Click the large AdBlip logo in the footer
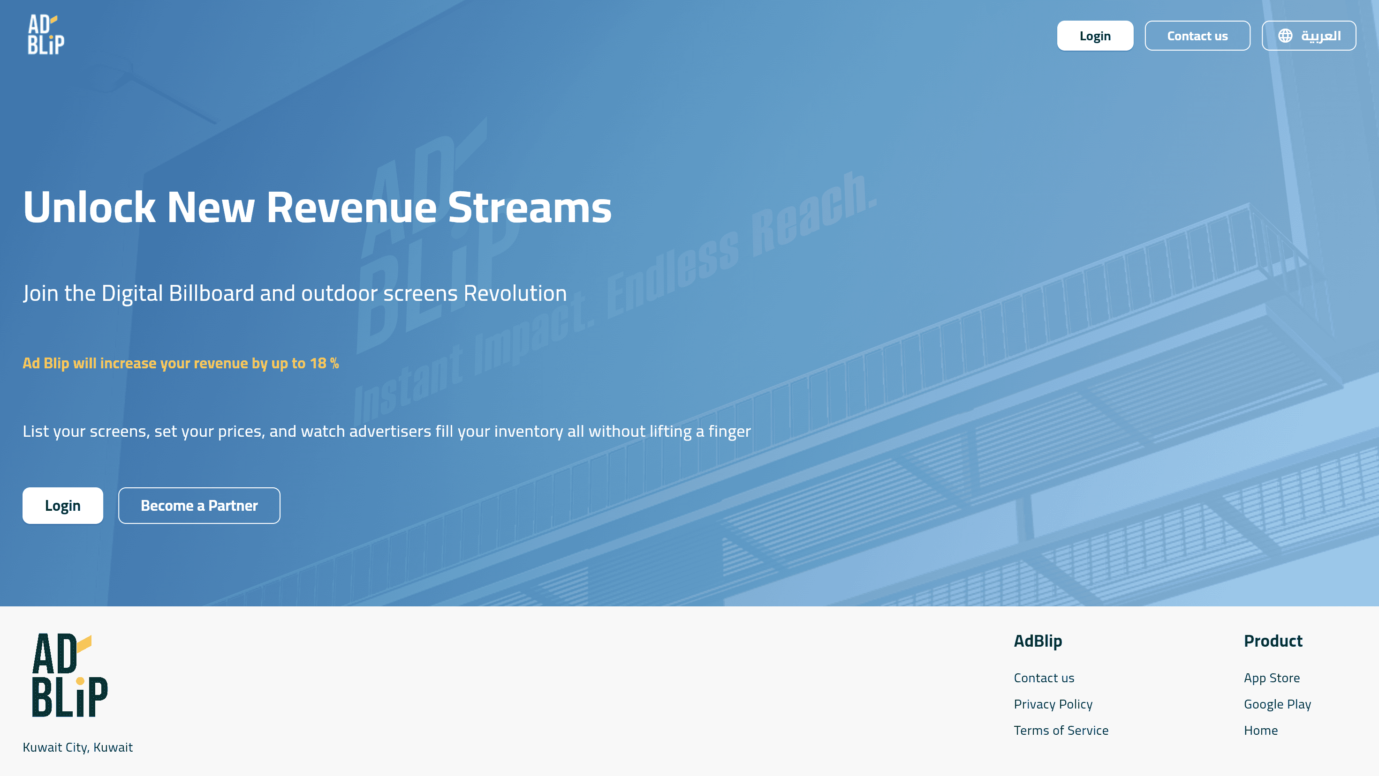This screenshot has height=776, width=1379. point(69,675)
